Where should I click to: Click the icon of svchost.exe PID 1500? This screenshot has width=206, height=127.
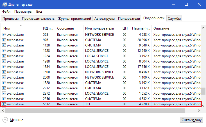tap(4, 72)
